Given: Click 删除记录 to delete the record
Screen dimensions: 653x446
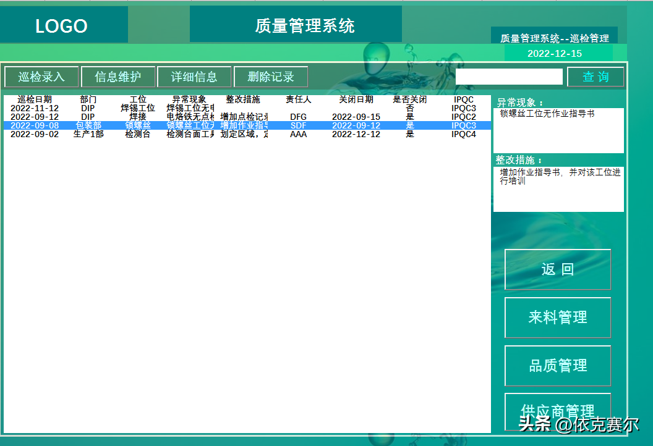Looking at the screenshot, I should [271, 77].
